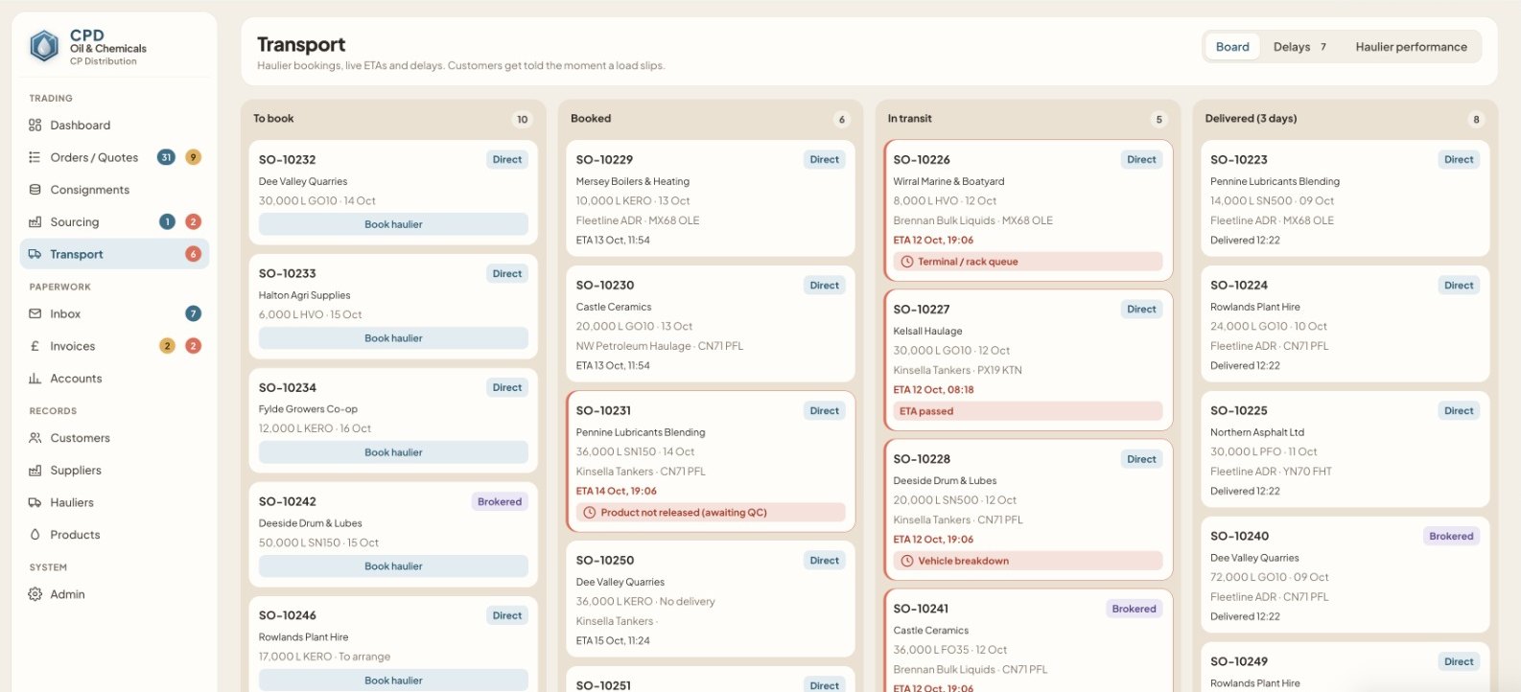Viewport: 1521px width, 692px height.
Task: Click the Booked column count 6
Action: pyautogui.click(x=842, y=120)
